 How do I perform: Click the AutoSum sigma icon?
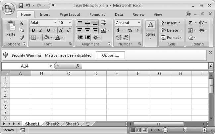(x=190, y=23)
